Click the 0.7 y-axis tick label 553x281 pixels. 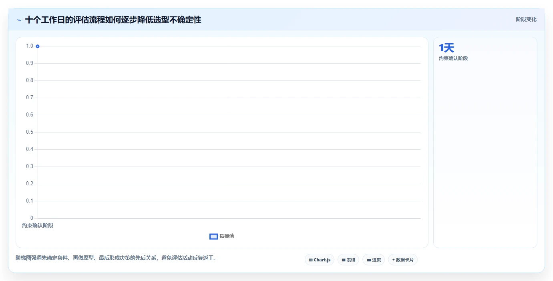(30, 98)
